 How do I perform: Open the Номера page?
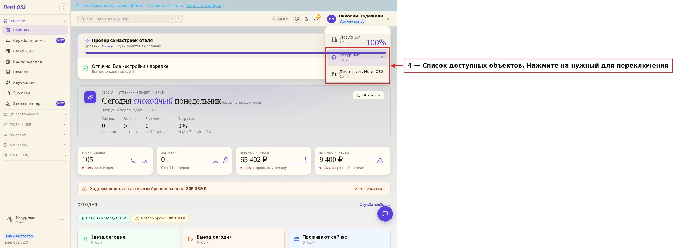click(35, 72)
